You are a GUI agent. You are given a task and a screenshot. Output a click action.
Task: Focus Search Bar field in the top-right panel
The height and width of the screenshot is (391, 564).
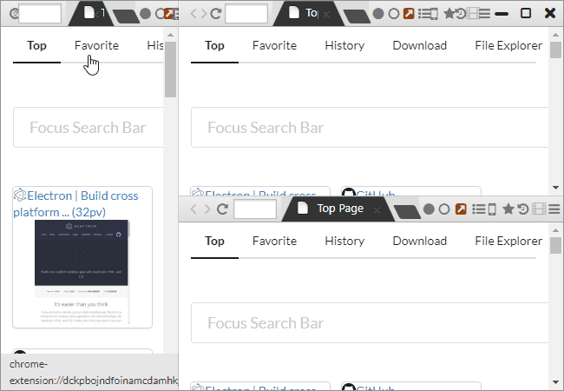point(370,128)
